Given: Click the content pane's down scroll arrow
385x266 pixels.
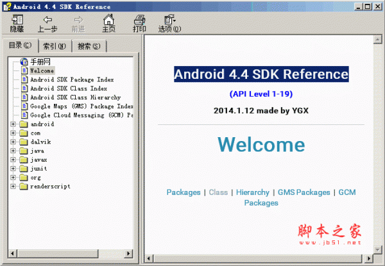Looking at the screenshot, I should click(x=377, y=249).
